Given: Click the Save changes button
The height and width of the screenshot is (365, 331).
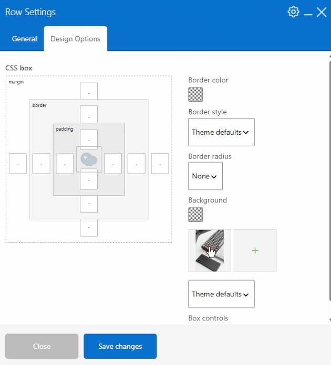Looking at the screenshot, I should click(120, 346).
